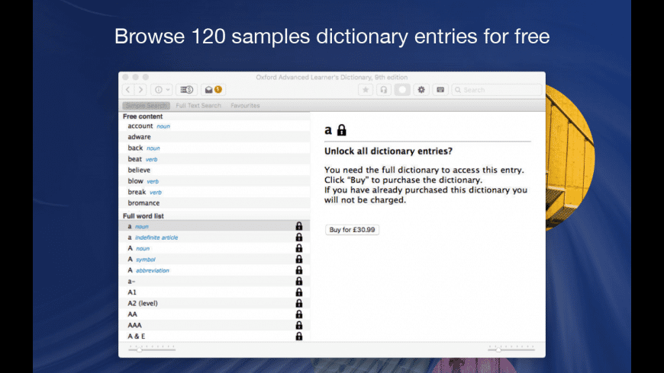Select the 'AA' entry

[x=214, y=314]
